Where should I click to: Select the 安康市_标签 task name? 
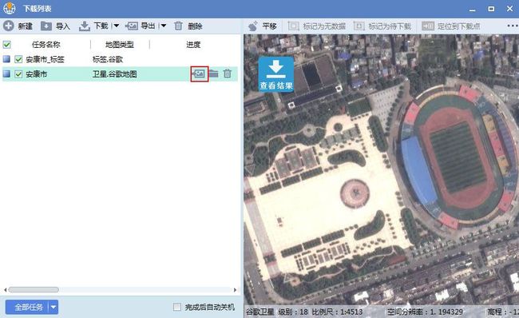click(x=45, y=59)
